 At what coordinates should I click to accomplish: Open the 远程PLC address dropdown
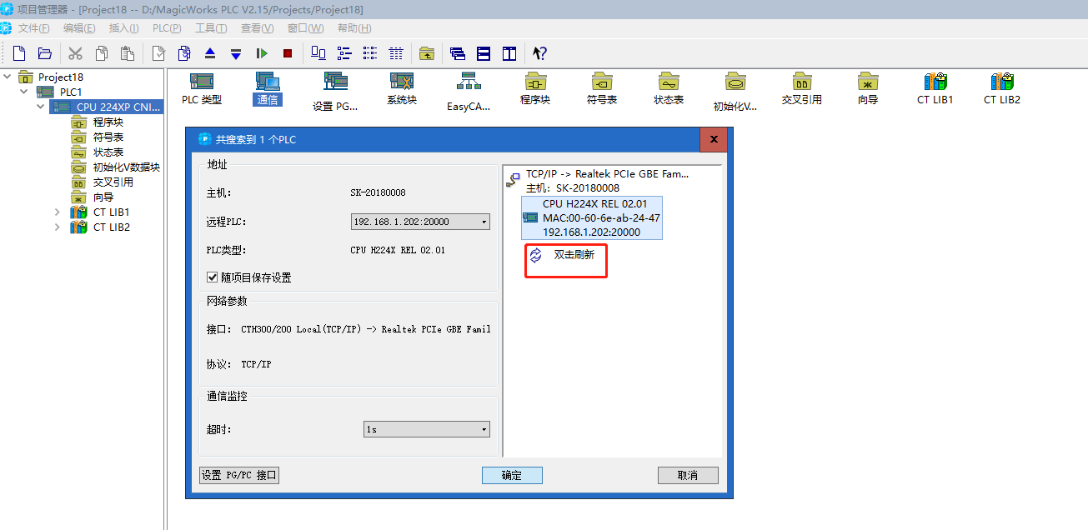(420, 222)
